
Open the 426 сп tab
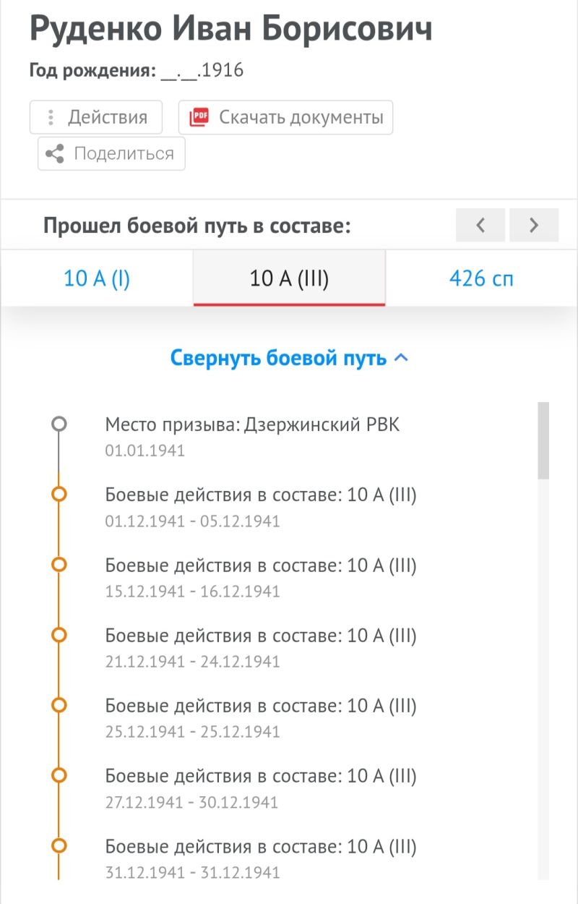pos(481,278)
